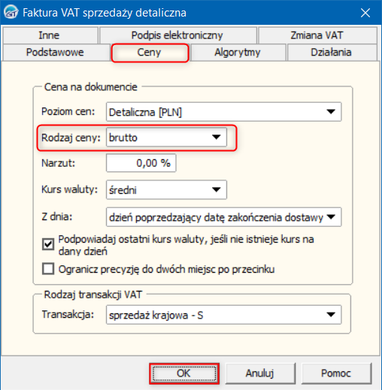Go to the Działania tab
Screen dimensions: 382x390
tap(331, 53)
